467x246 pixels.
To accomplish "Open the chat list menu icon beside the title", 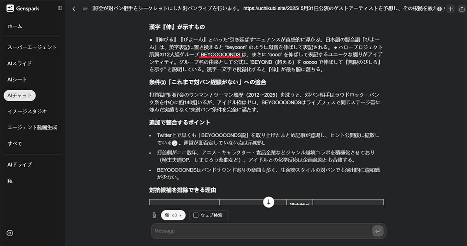I will (x=85, y=9).
